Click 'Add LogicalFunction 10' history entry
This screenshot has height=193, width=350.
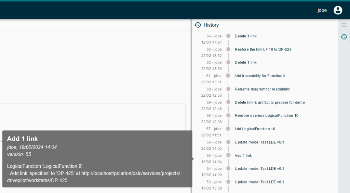pyautogui.click(x=255, y=129)
